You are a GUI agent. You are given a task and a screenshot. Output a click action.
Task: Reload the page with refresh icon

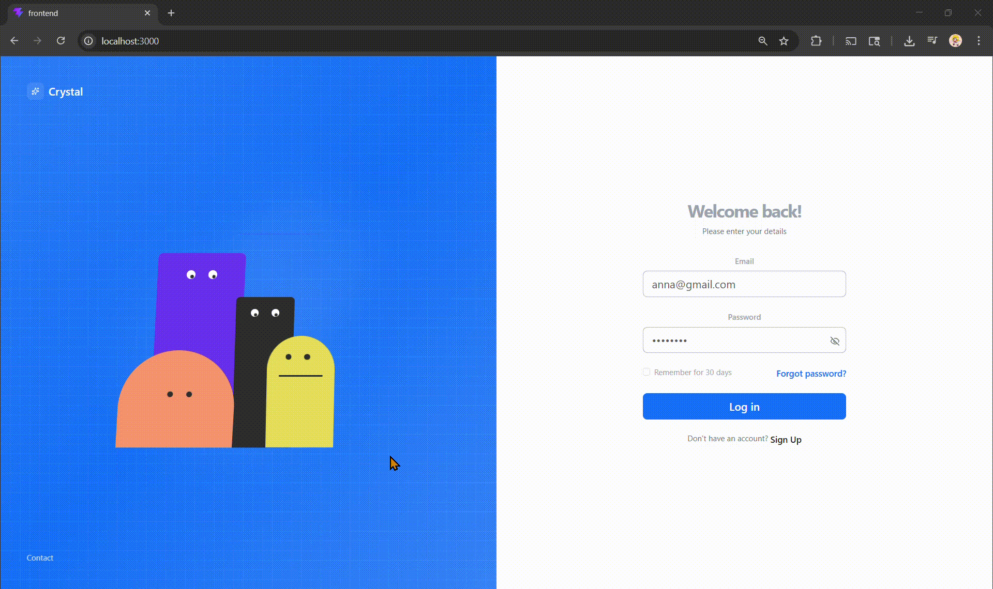coord(61,41)
